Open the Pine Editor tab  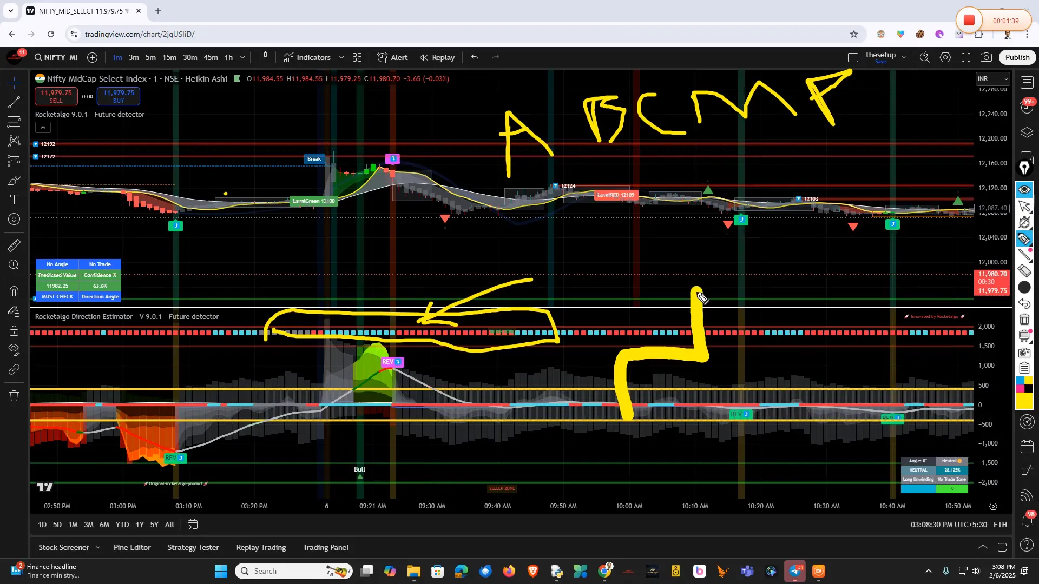click(x=131, y=547)
